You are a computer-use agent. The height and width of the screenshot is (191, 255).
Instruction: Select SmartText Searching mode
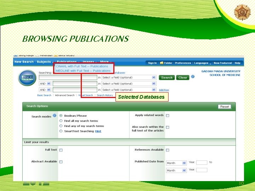tap(61, 131)
